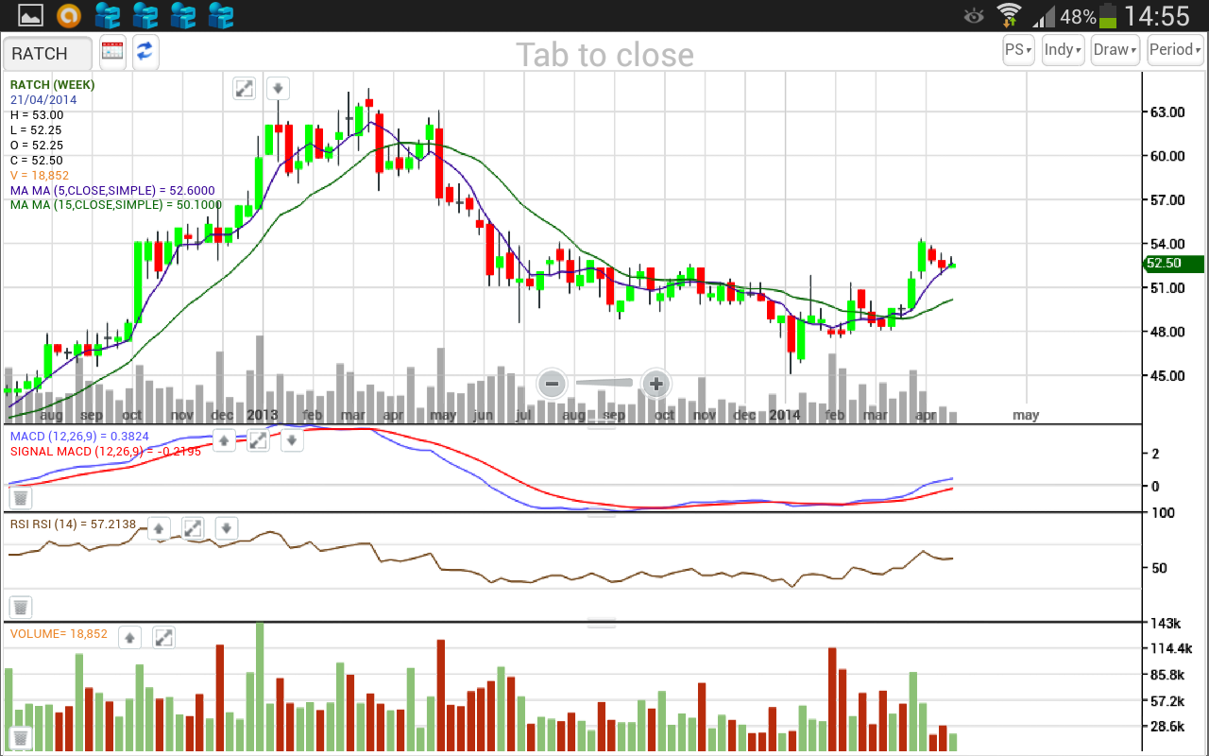Expand the Volume panel to fullscreen
Viewport: 1209px width, 756px height.
(x=163, y=638)
